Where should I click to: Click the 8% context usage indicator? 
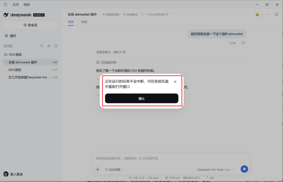[x=210, y=178]
